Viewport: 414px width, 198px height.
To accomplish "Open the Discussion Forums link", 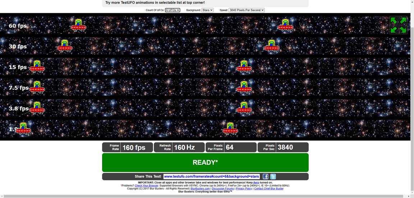I will point(223,189).
